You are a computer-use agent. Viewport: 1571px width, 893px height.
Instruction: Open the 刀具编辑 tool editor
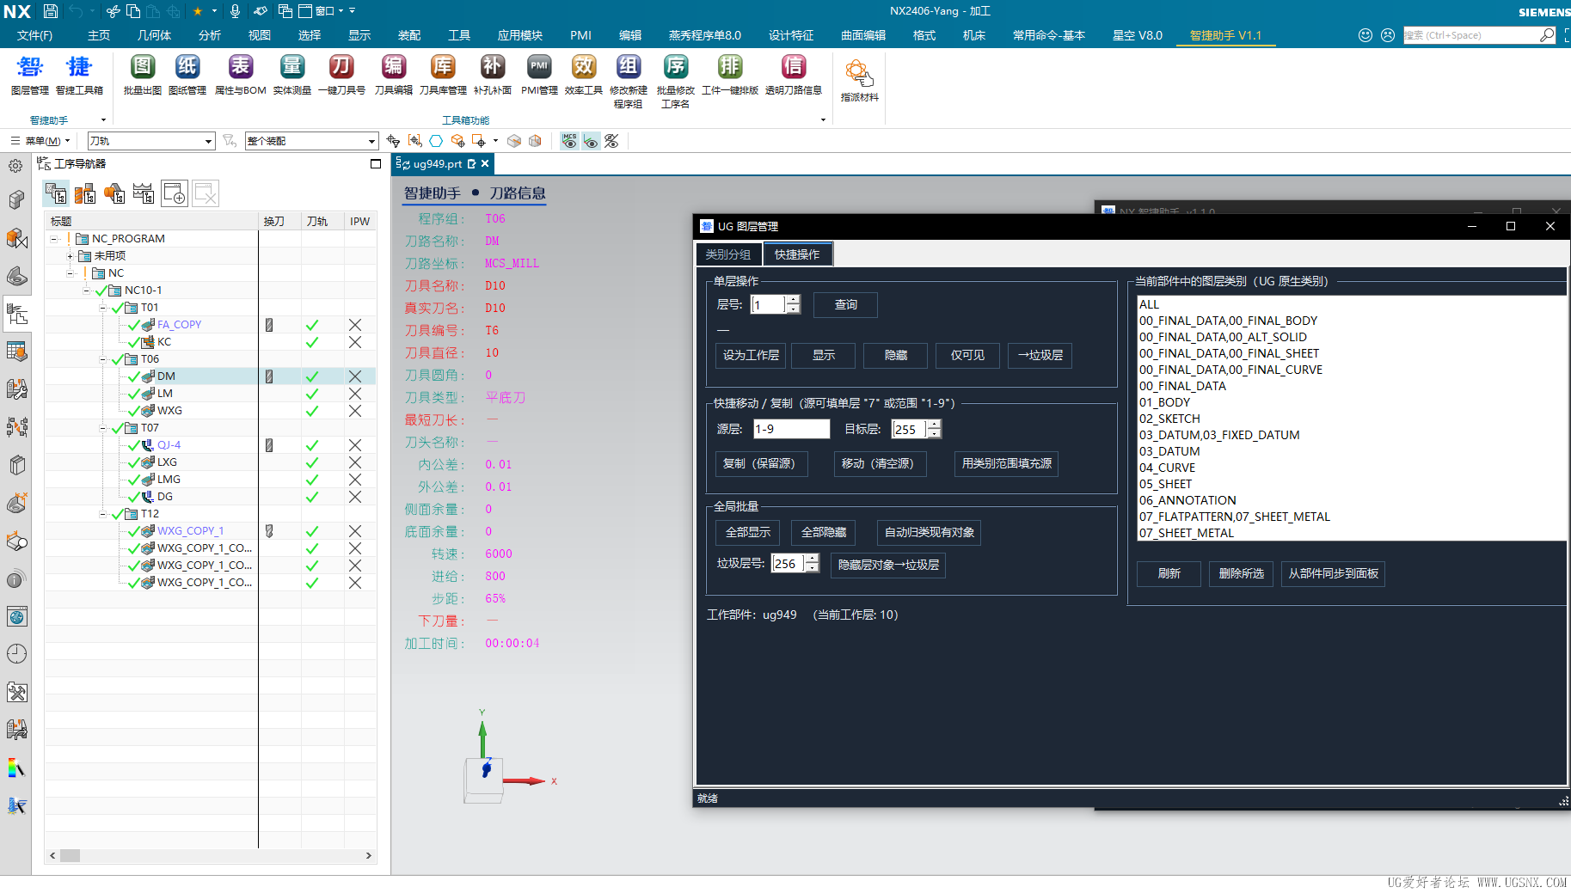[x=394, y=75]
